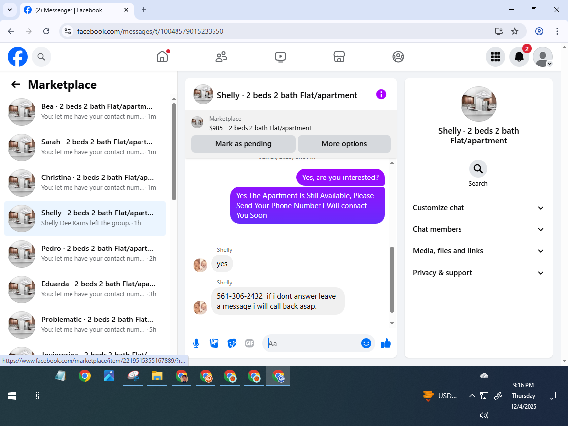Open conversation information purple icon
Screen dimensions: 568x426
click(x=381, y=95)
